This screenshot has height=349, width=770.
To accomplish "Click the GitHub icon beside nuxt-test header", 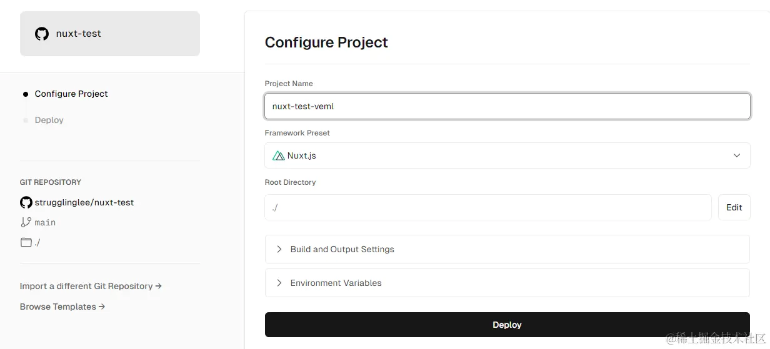I will pyautogui.click(x=42, y=34).
